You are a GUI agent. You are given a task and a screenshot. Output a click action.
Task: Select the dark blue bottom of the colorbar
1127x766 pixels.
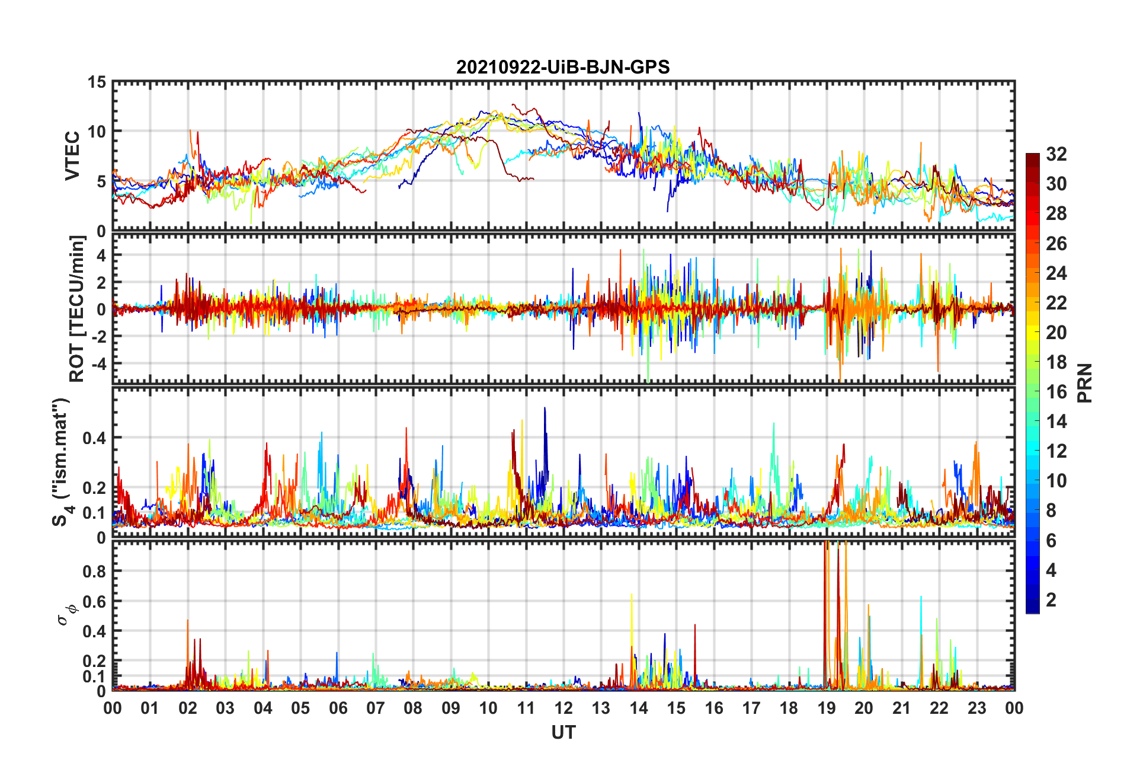click(x=1033, y=609)
